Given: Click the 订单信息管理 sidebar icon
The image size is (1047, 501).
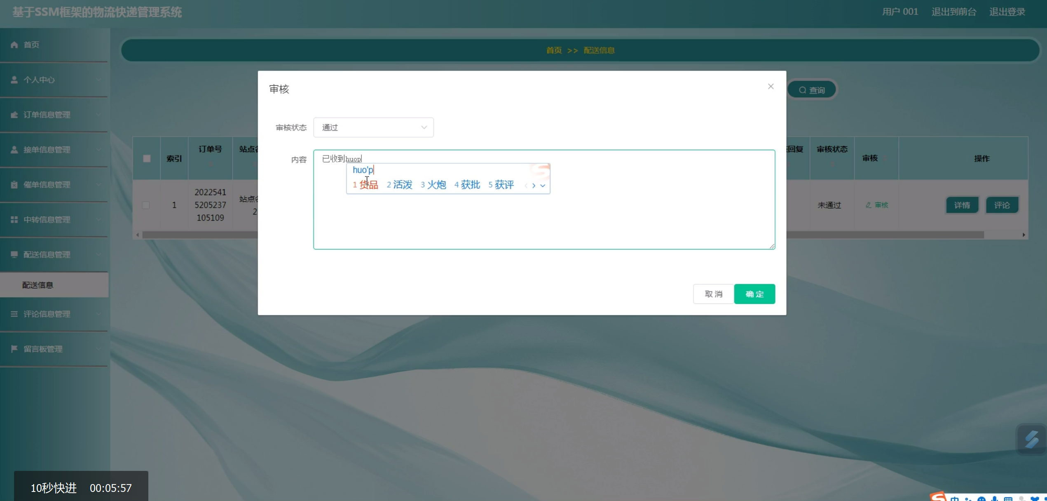Looking at the screenshot, I should [14, 115].
